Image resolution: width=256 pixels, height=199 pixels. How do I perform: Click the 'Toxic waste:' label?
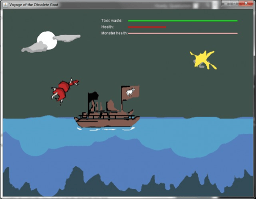[112, 20]
